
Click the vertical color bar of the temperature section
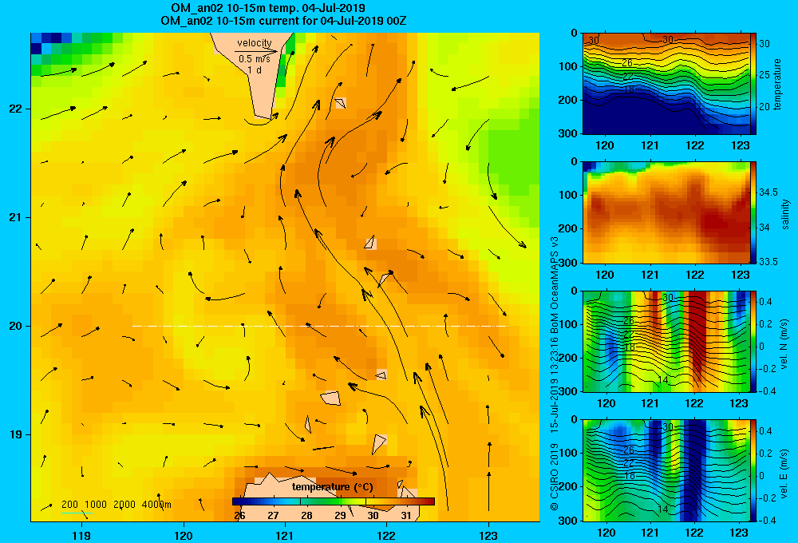click(x=753, y=84)
